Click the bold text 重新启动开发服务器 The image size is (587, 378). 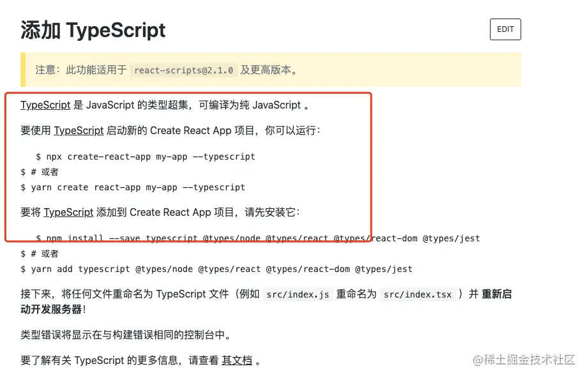coord(266,301)
